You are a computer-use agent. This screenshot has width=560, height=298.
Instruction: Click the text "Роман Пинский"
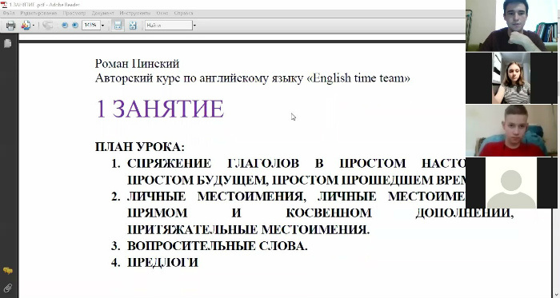tap(137, 64)
